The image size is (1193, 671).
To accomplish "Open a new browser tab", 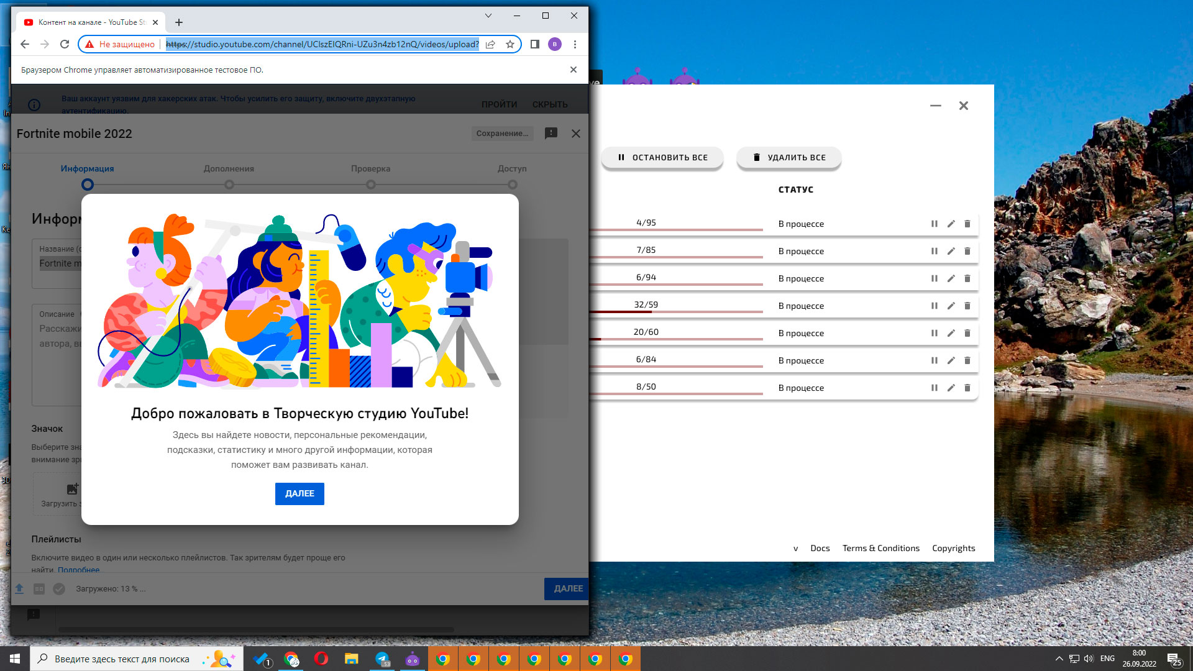I will [x=179, y=22].
